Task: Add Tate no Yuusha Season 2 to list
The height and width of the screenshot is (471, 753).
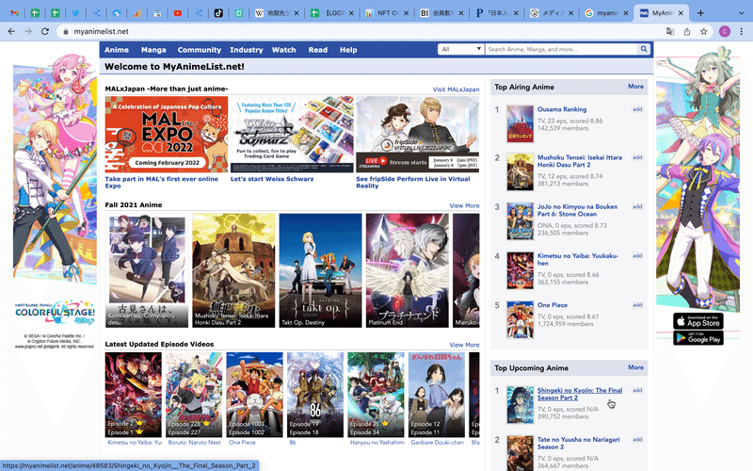Action: click(x=637, y=439)
